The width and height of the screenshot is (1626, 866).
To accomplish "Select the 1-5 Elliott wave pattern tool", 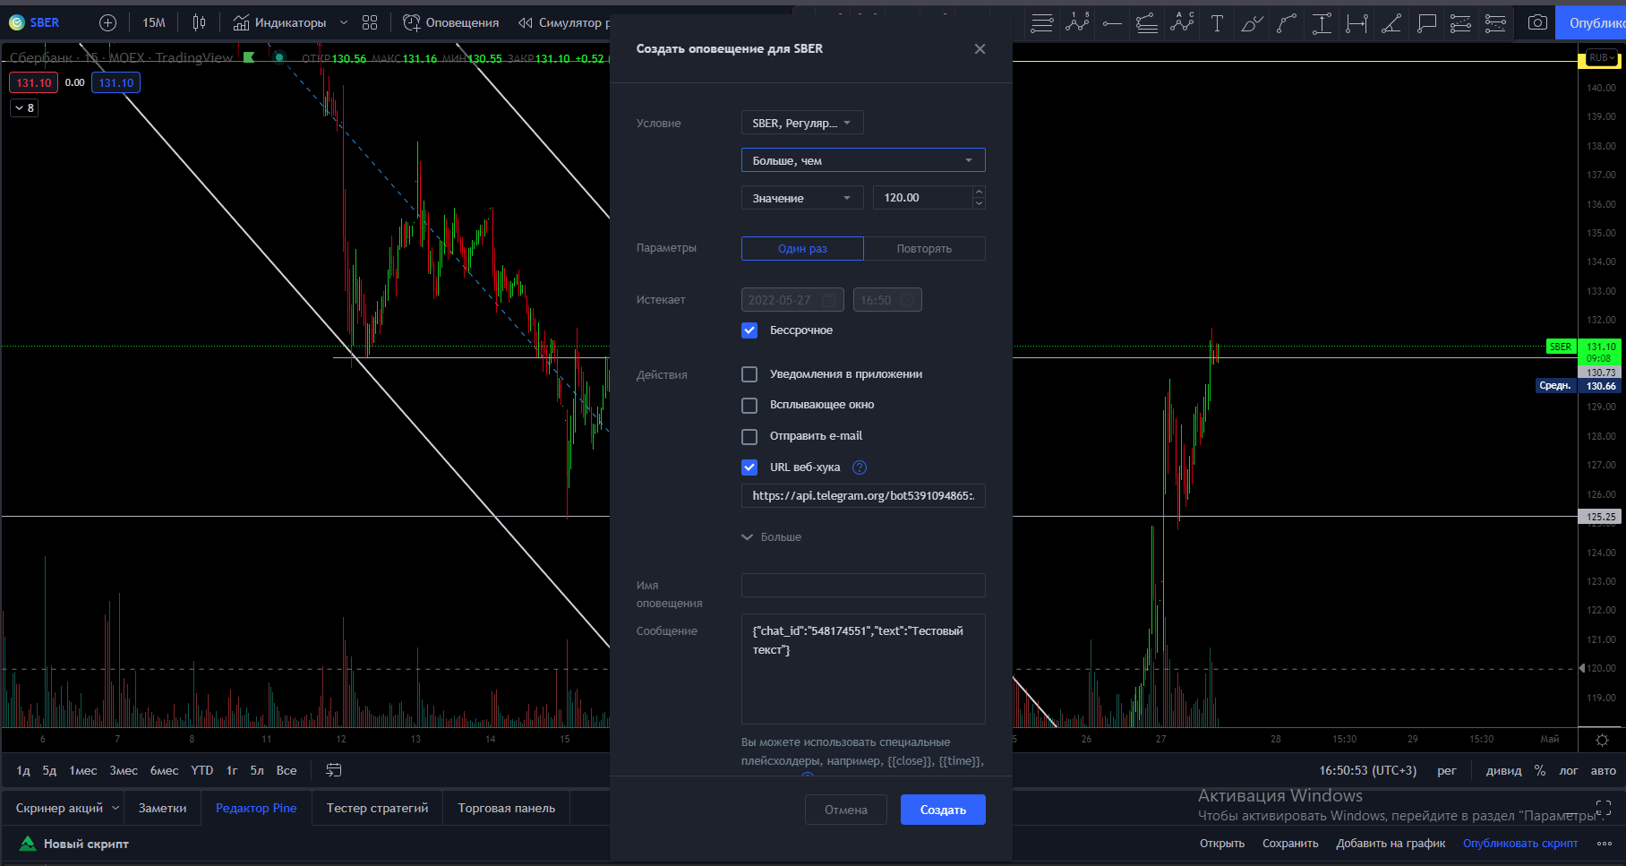I will [x=1077, y=23].
